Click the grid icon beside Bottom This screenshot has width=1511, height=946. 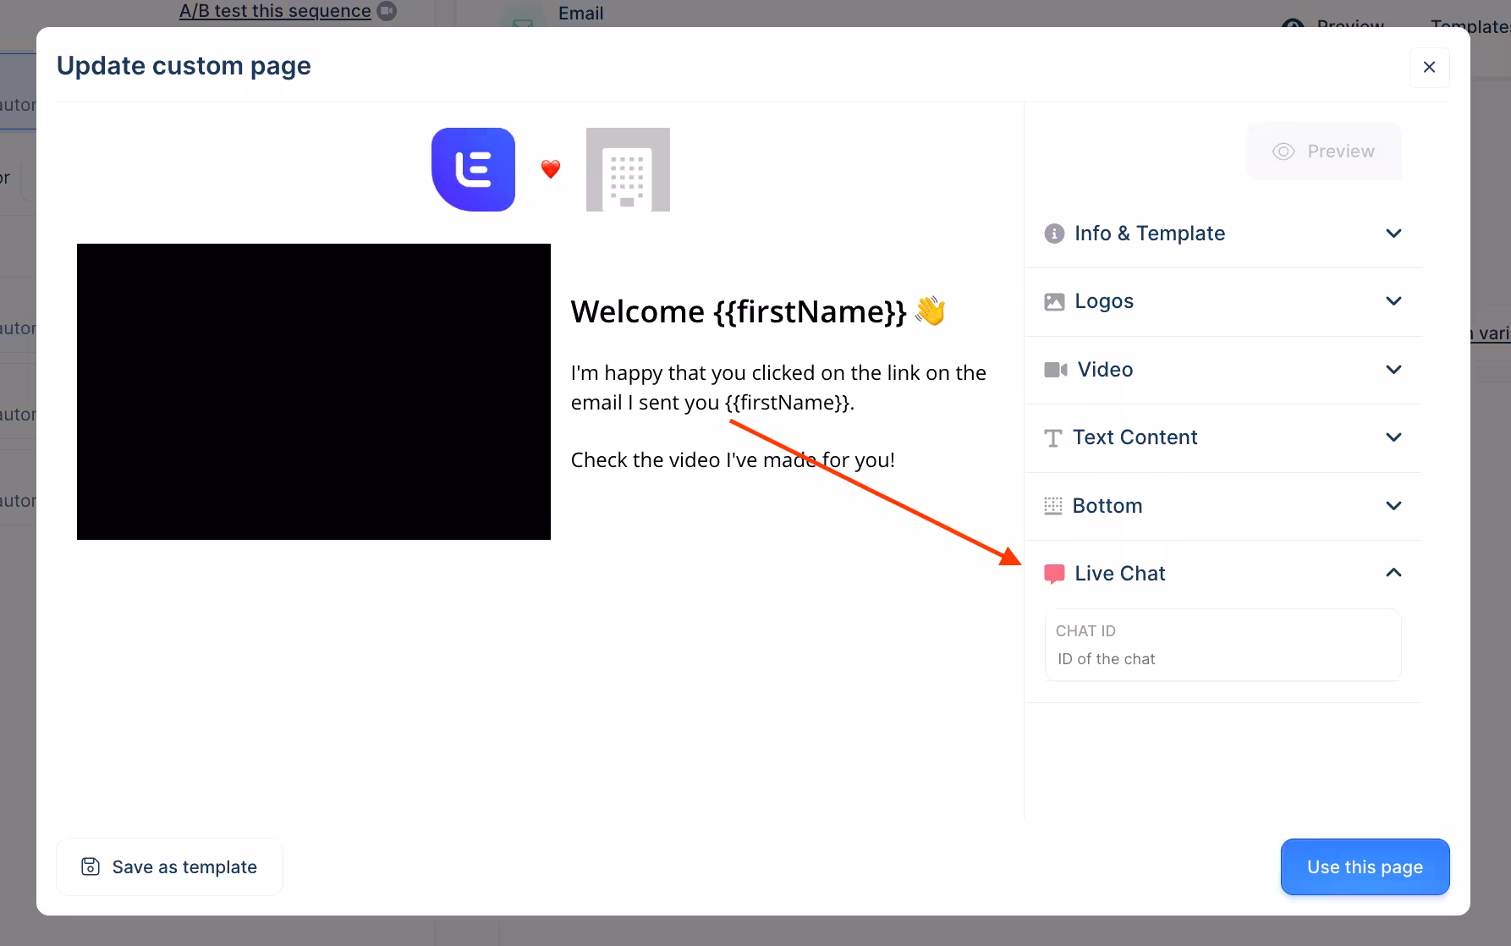(1053, 506)
